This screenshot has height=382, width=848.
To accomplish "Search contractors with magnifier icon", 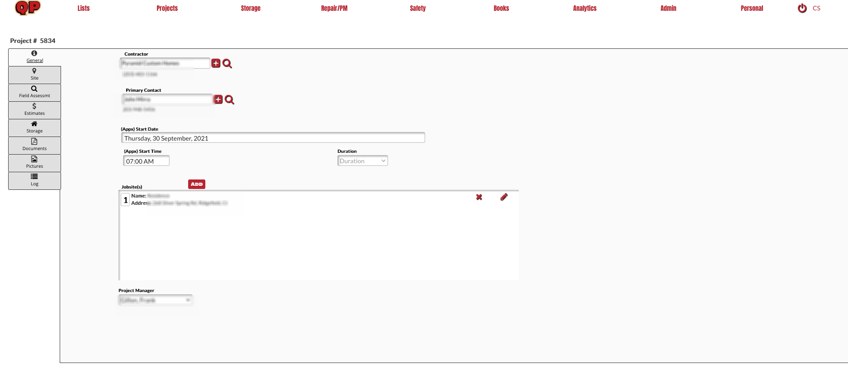I will click(227, 64).
